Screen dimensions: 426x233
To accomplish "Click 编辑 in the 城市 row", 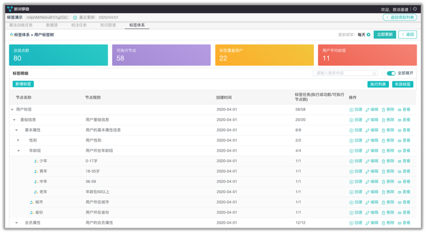I will (372, 202).
